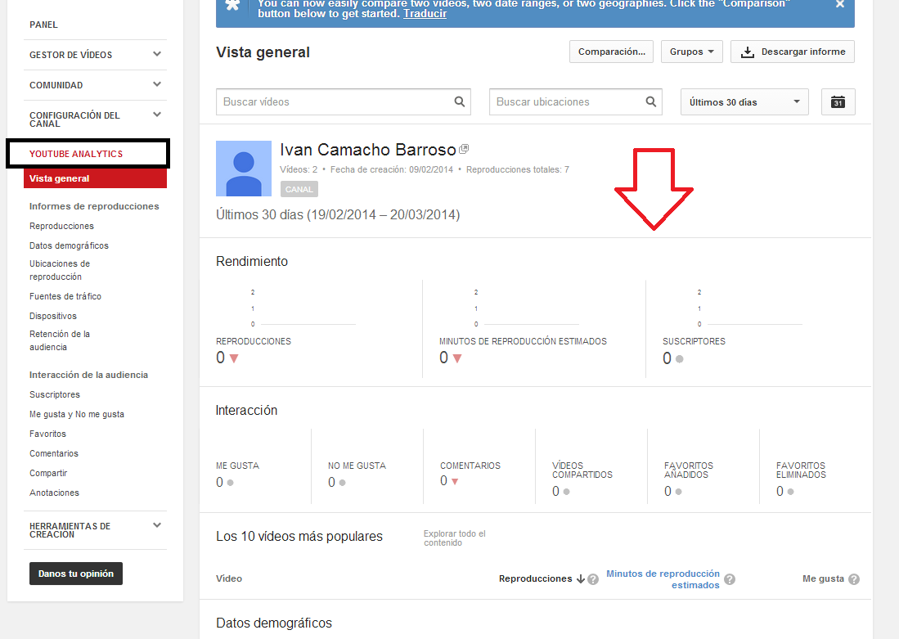Open Comentarios report in sidebar
The image size is (899, 639).
coord(54,453)
